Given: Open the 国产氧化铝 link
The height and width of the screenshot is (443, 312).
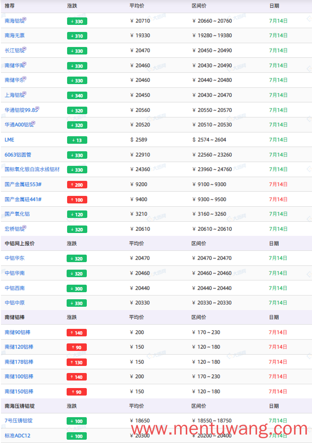Looking at the screenshot, I should pyautogui.click(x=17, y=214).
